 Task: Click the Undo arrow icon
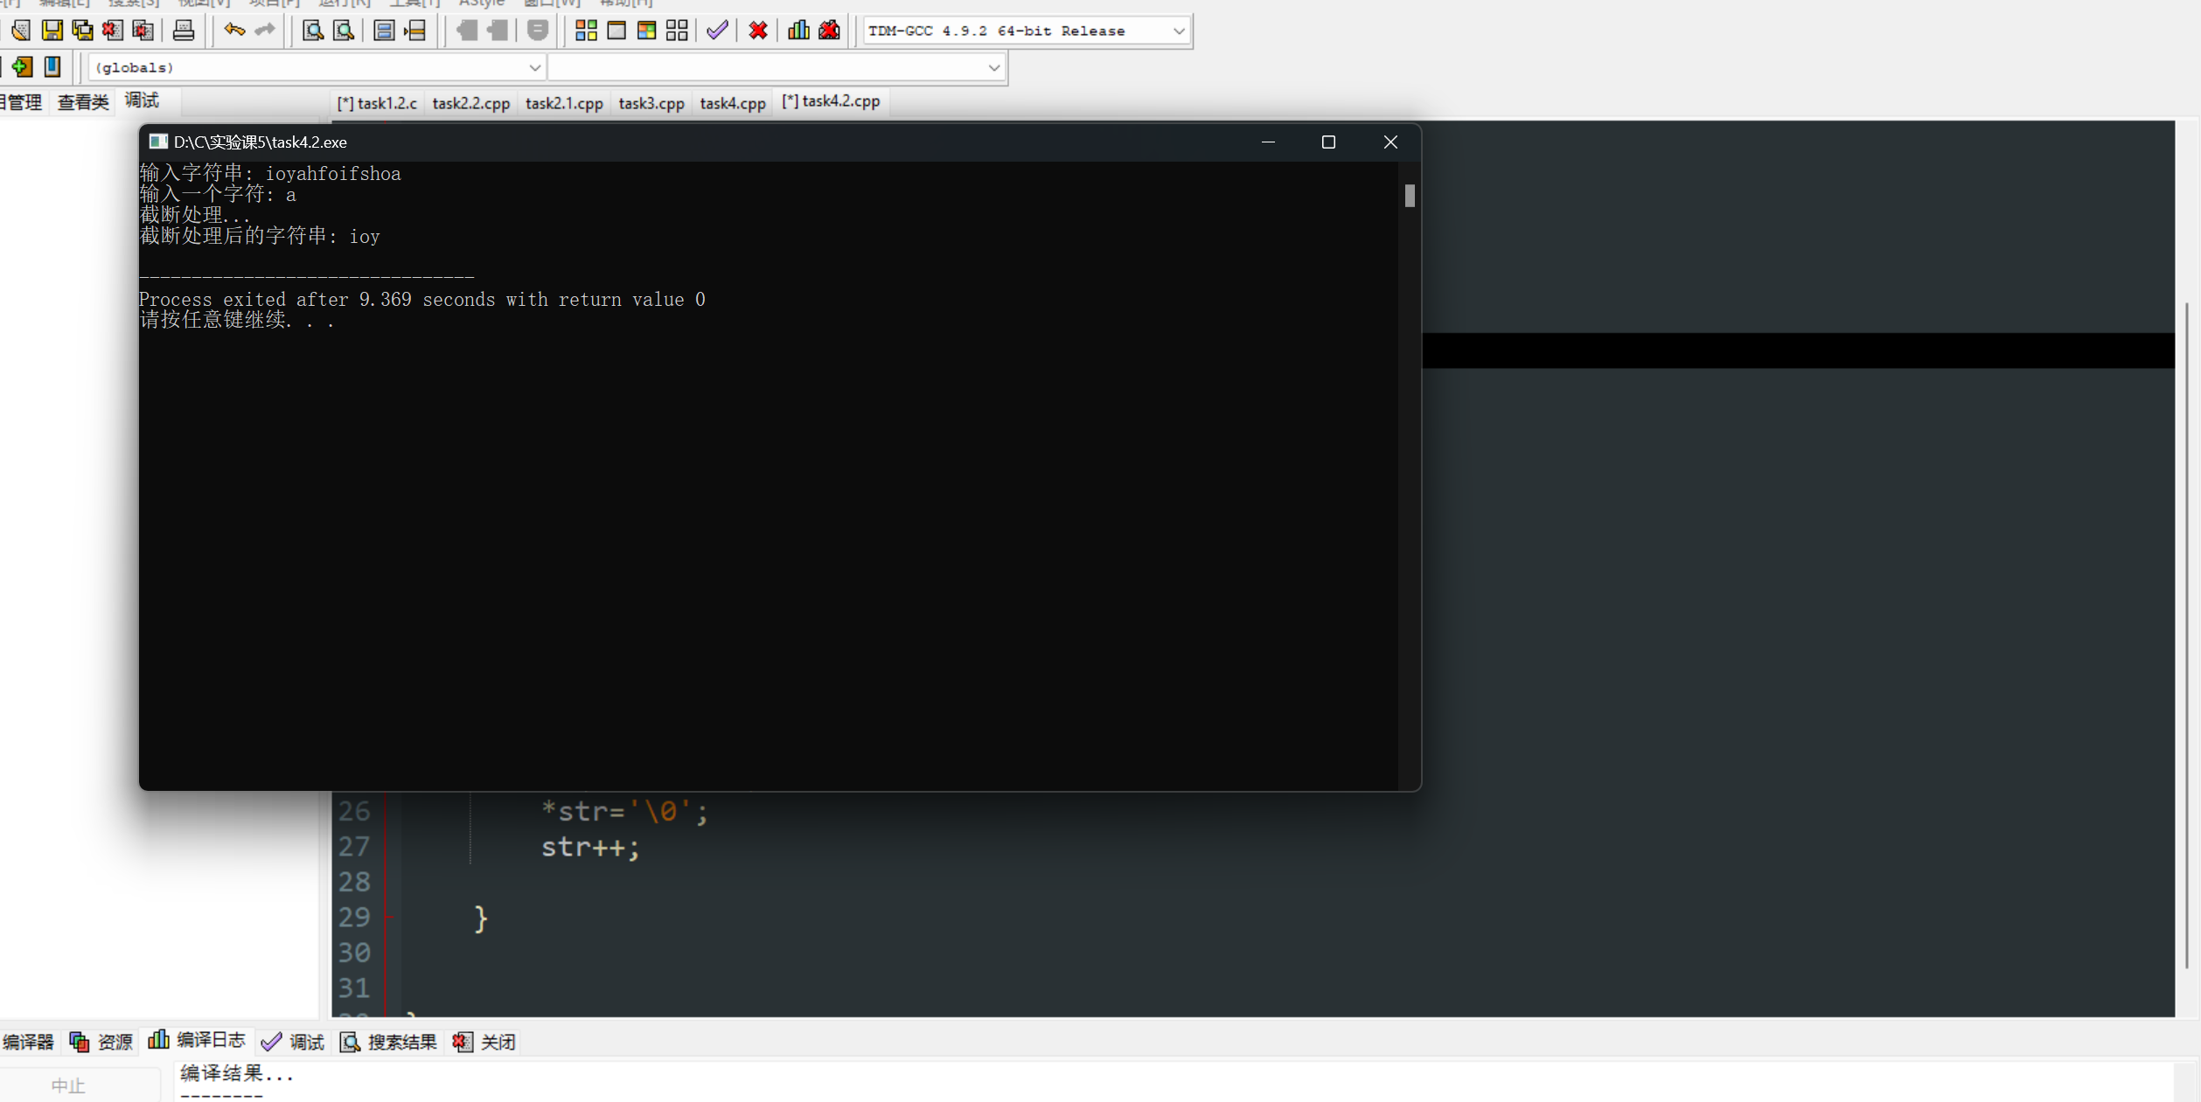[x=233, y=31]
